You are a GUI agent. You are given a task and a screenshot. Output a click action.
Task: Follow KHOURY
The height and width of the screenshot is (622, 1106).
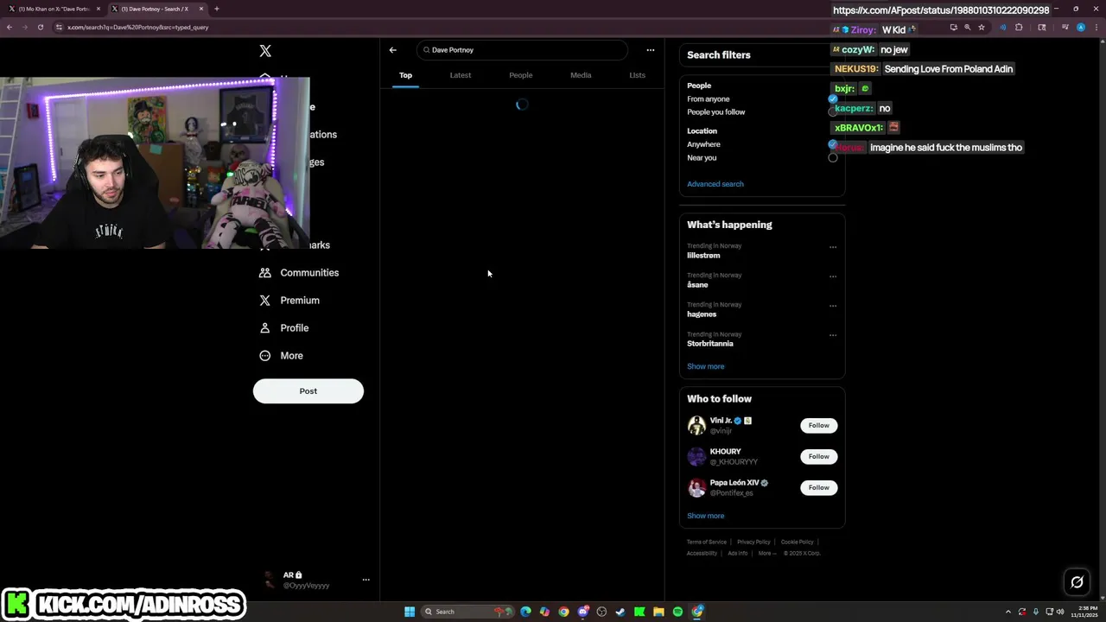click(819, 456)
